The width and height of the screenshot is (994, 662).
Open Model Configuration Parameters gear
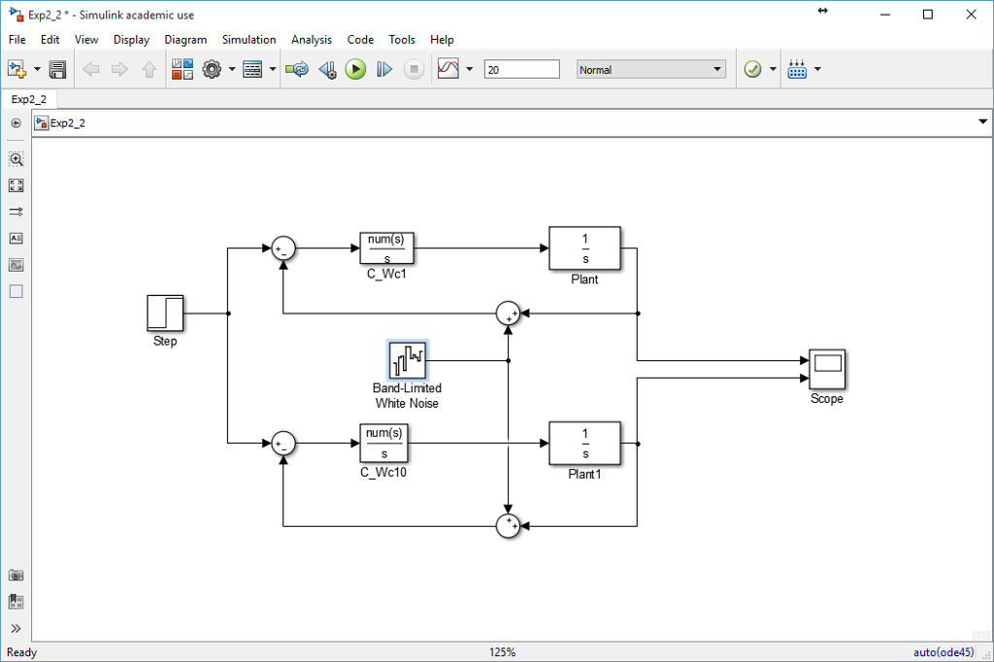[211, 69]
